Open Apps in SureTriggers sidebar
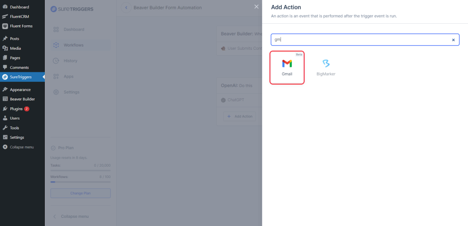 [x=69, y=76]
